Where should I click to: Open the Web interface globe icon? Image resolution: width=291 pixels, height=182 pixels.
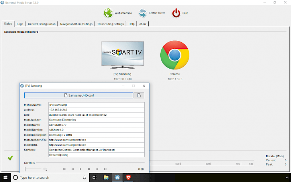(x=108, y=13)
